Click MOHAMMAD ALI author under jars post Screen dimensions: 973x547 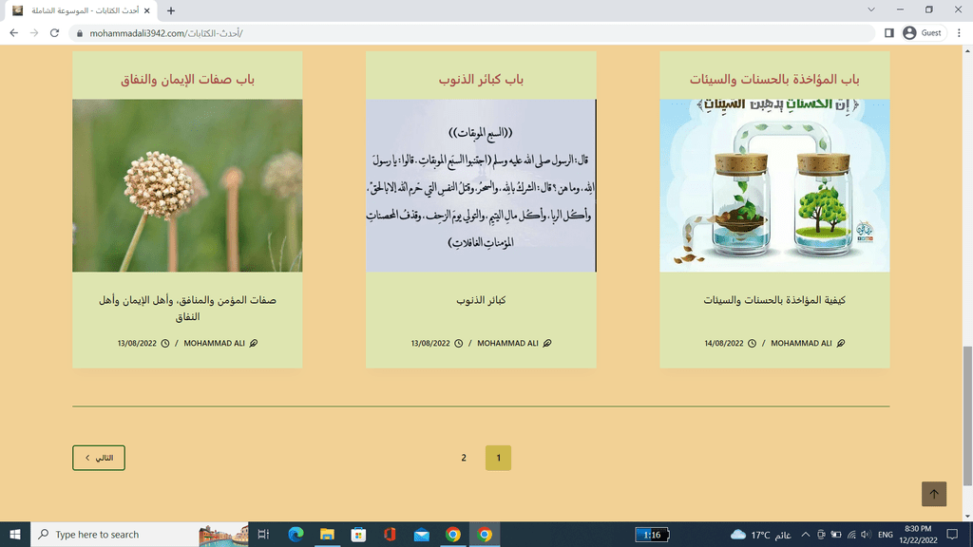pyautogui.click(x=801, y=343)
